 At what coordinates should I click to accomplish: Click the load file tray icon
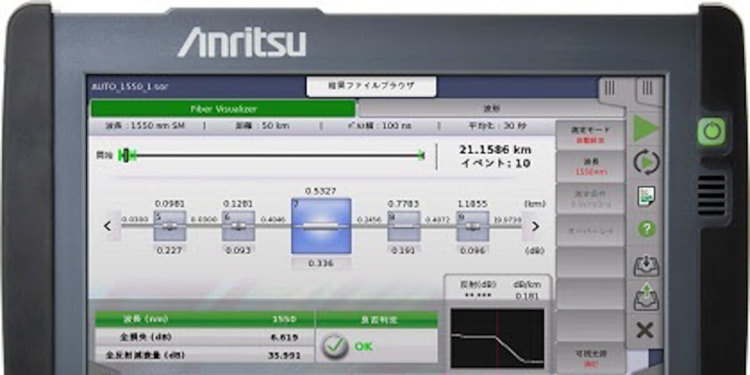coord(646,266)
